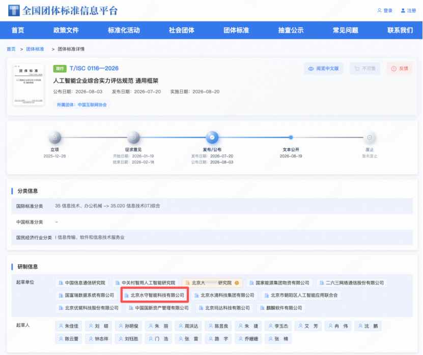Click the 实施日期 2026-08-20 text
The height and width of the screenshot is (355, 423).
(x=195, y=92)
